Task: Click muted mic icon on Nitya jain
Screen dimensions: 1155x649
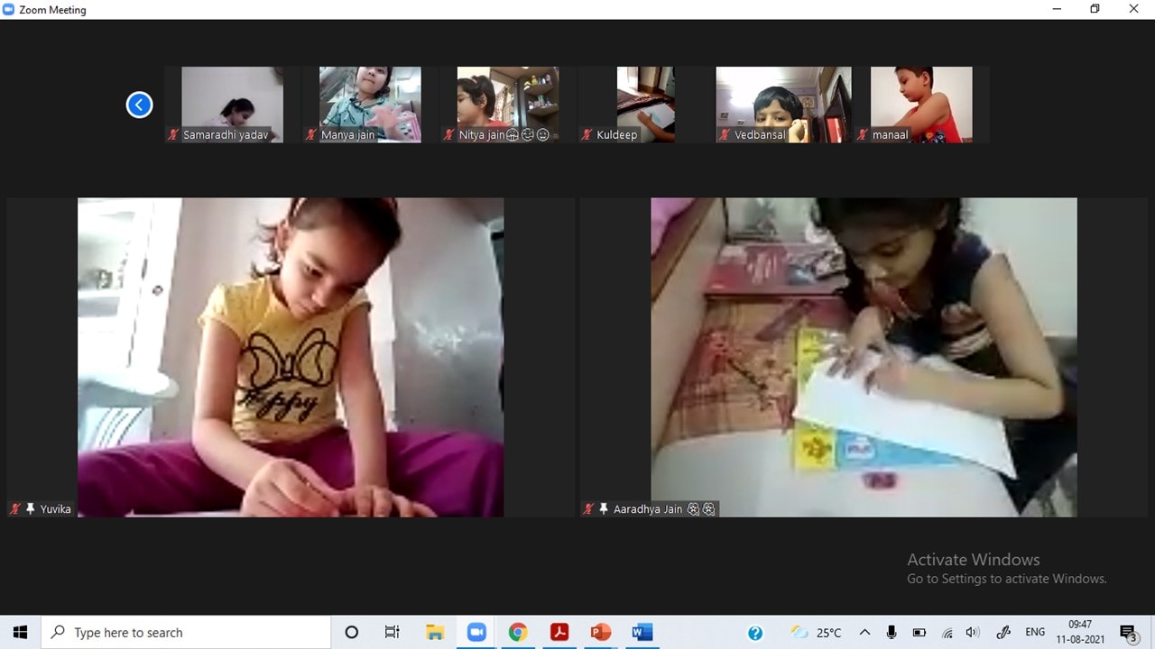Action: pyautogui.click(x=449, y=135)
